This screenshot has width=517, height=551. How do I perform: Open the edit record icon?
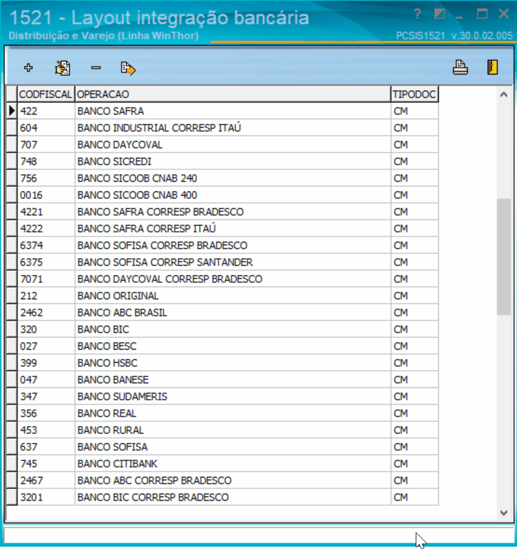point(63,68)
